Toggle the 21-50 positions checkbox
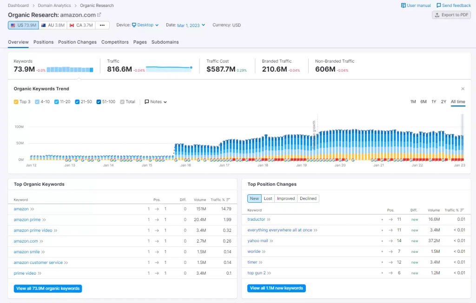This screenshot has width=476, height=303. (77, 102)
